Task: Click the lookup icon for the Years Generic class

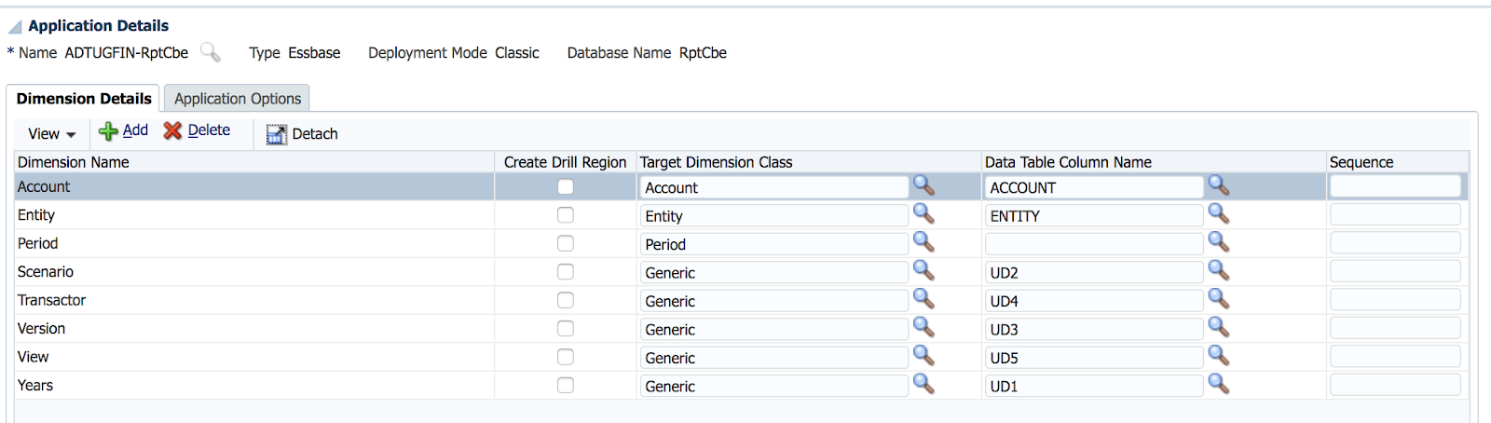Action: (x=923, y=384)
